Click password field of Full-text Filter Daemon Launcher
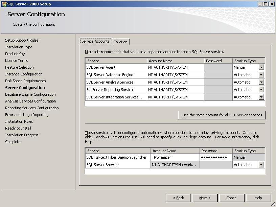This screenshot has height=207, width=276. coord(216,157)
